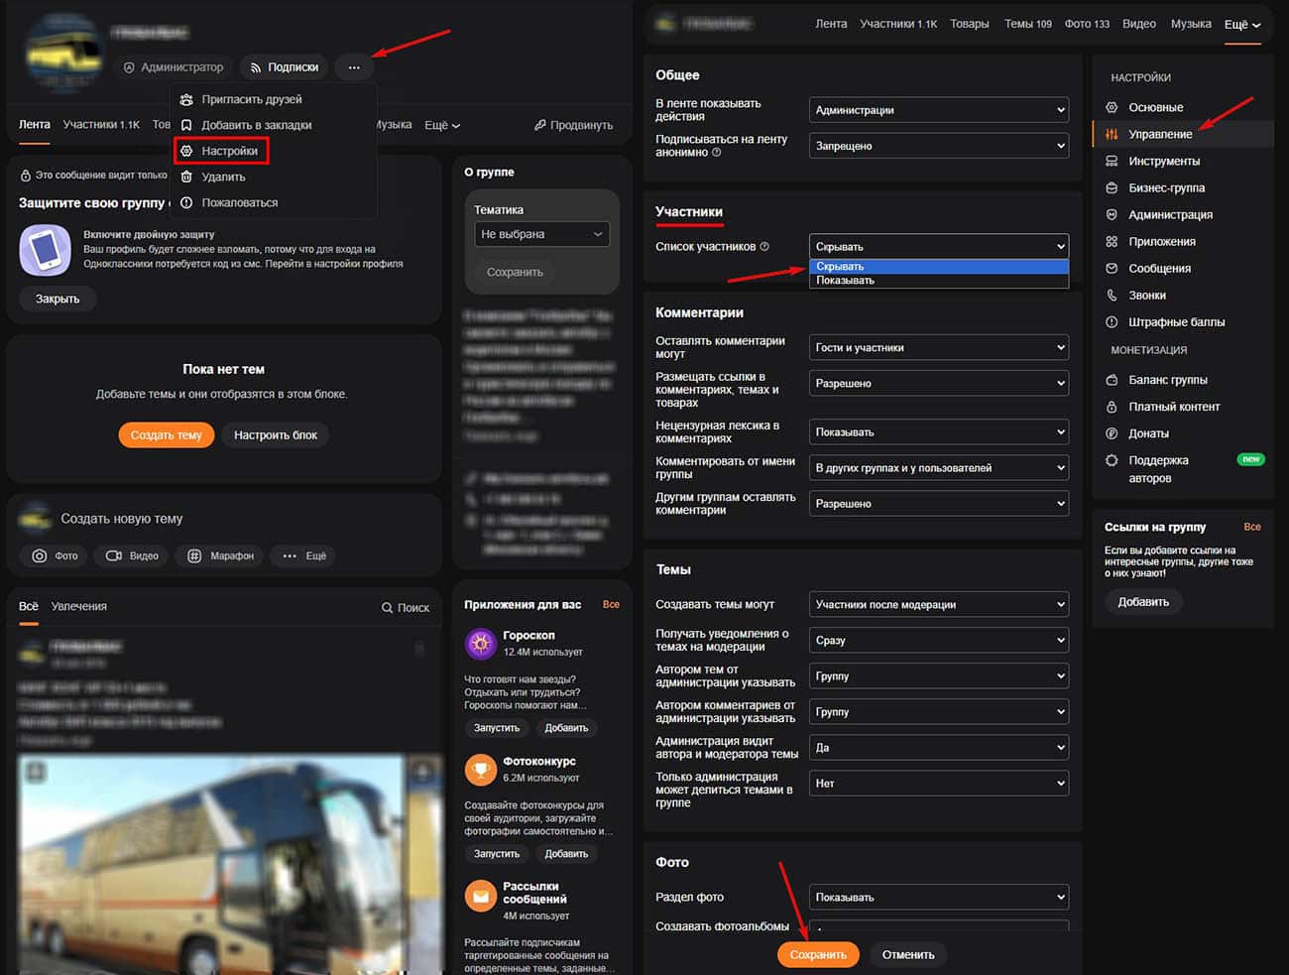This screenshot has width=1289, height=975.
Task: Open the Размещать ссылки в комментариях dropdown
Action: pyautogui.click(x=939, y=383)
